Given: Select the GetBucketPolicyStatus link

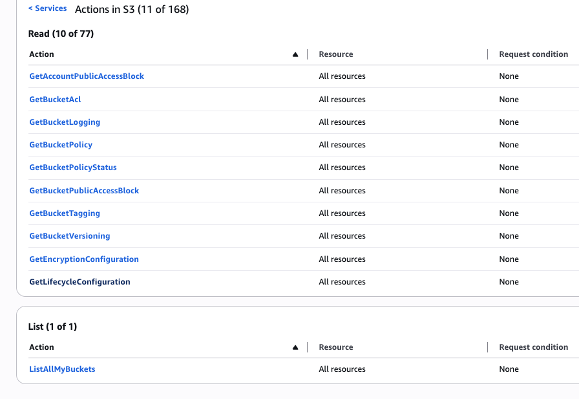Looking at the screenshot, I should [73, 167].
